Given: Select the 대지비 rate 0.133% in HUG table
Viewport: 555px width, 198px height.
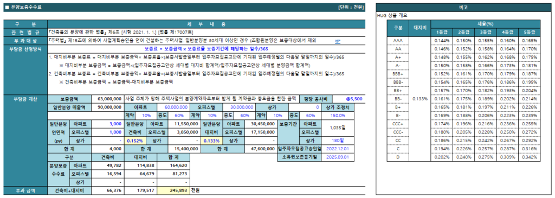Looking at the screenshot, I should point(420,98).
